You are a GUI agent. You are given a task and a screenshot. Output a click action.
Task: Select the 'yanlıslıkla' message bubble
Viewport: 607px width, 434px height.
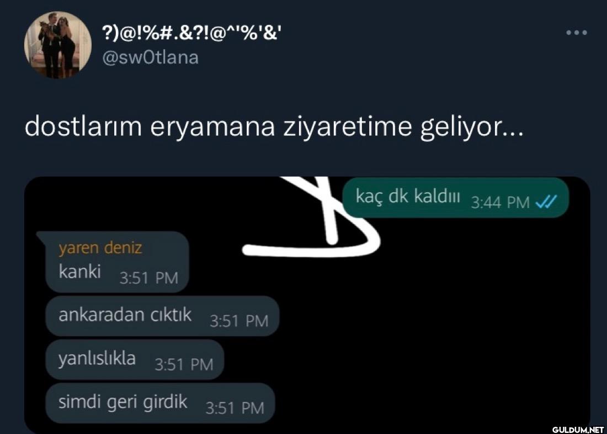135,359
